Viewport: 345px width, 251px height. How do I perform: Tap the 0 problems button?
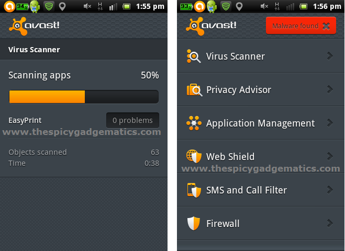point(132,120)
